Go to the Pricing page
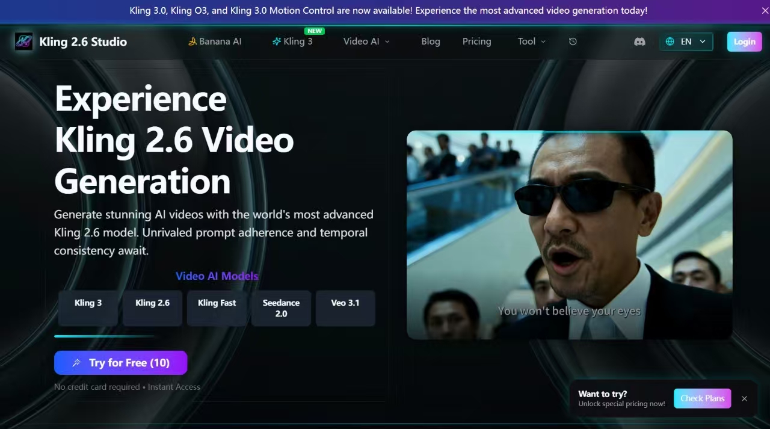The height and width of the screenshot is (429, 770). (x=476, y=42)
